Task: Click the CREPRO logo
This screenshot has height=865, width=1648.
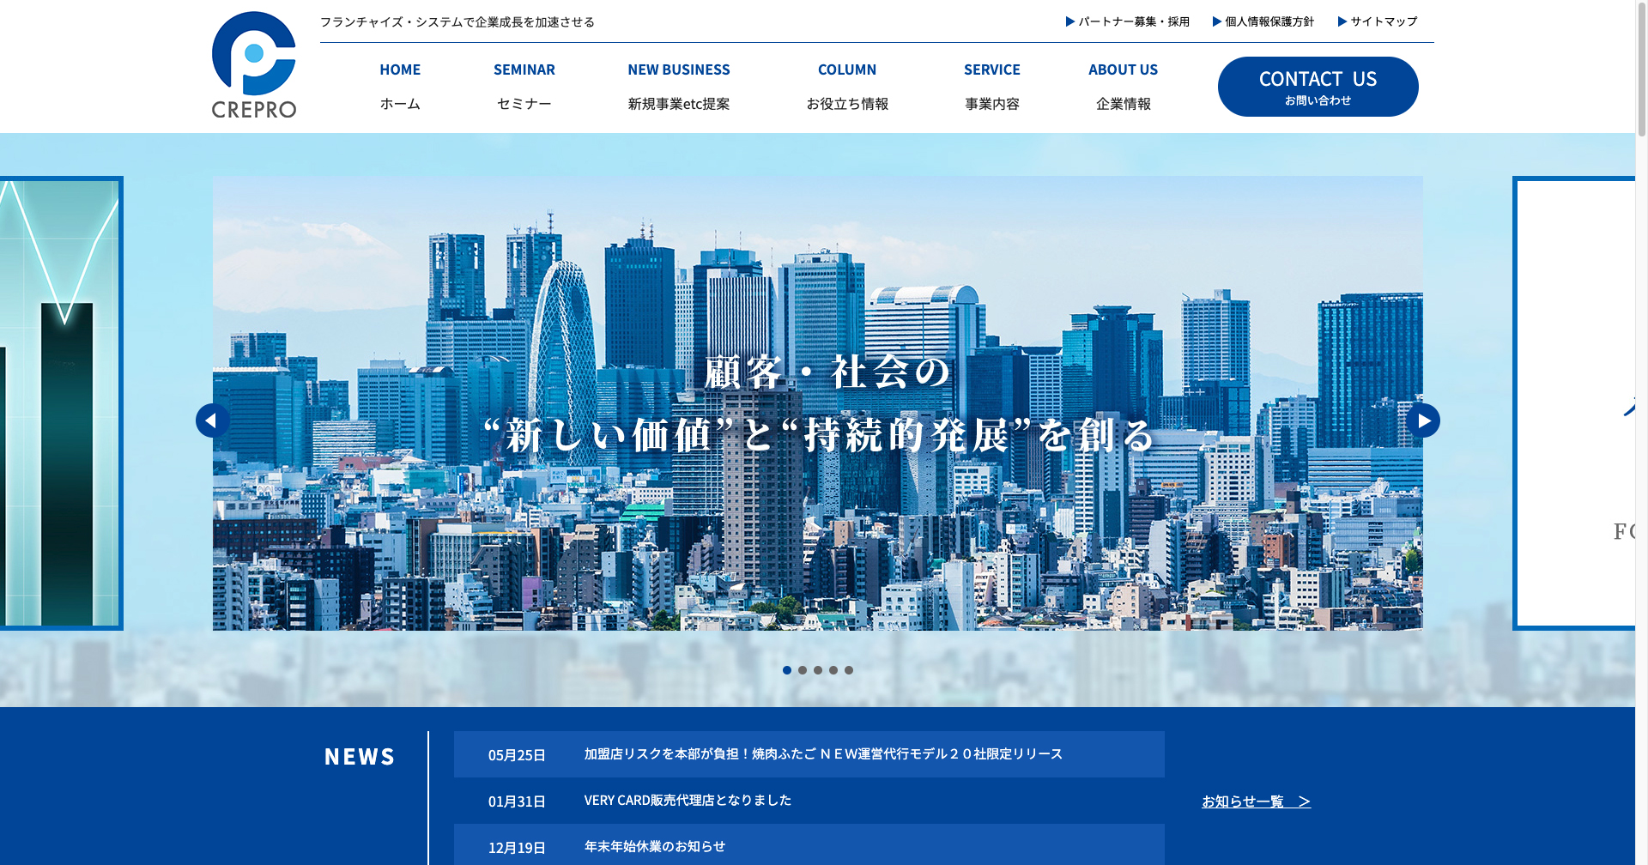Action: point(253,65)
